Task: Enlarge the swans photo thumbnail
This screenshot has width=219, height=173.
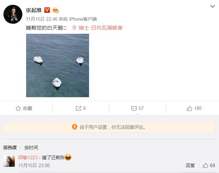Action: click(57, 65)
